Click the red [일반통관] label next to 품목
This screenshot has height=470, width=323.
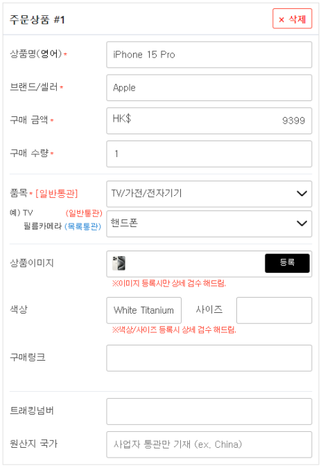[x=56, y=193]
